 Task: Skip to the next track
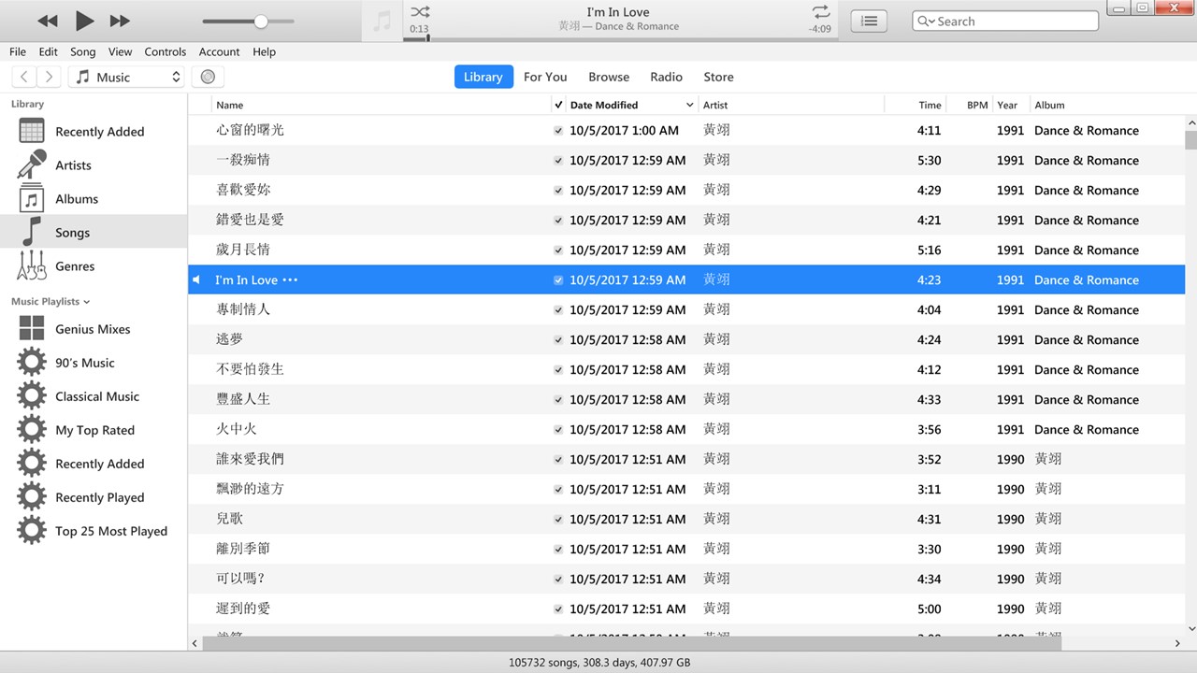120,21
